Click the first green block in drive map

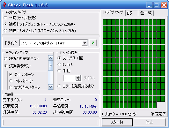pyautogui.click(x=105, y=22)
